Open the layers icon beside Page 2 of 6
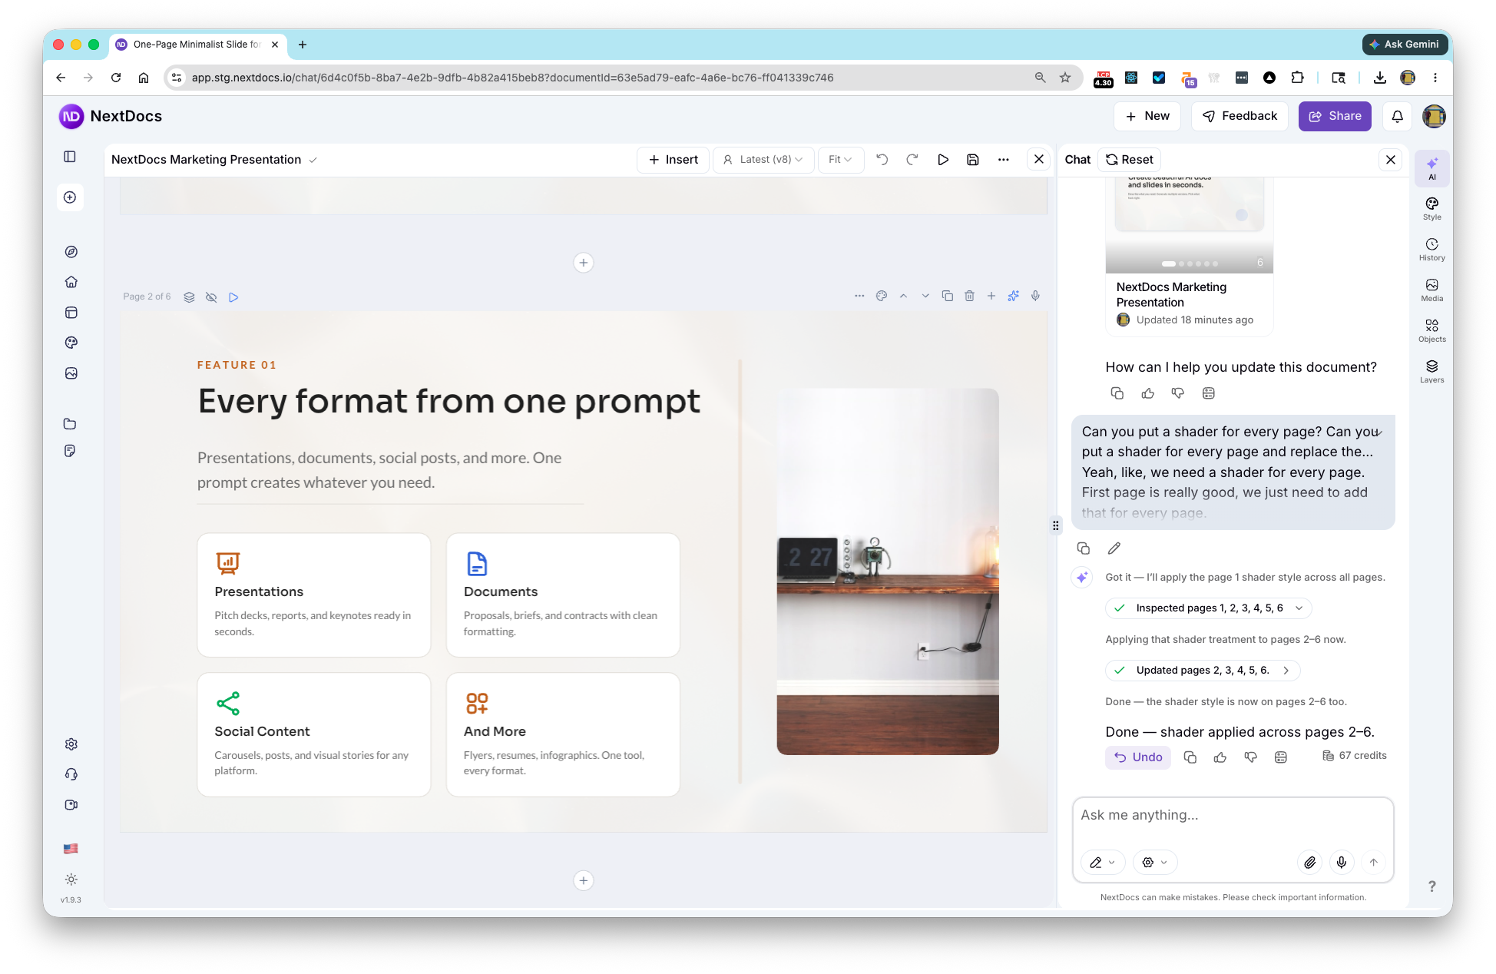Viewport: 1496px width, 974px height. click(x=189, y=297)
